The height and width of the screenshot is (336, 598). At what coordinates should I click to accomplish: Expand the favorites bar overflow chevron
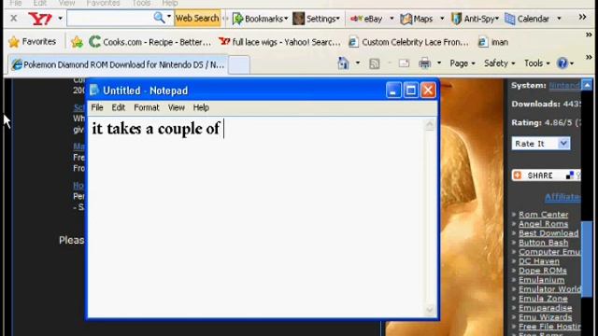pyautogui.click(x=589, y=35)
